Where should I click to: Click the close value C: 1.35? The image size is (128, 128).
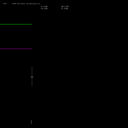[44, 7]
